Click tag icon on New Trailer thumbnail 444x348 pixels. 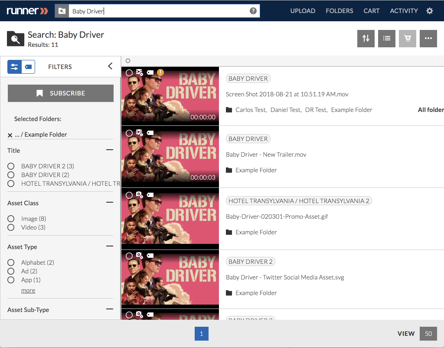pos(150,133)
